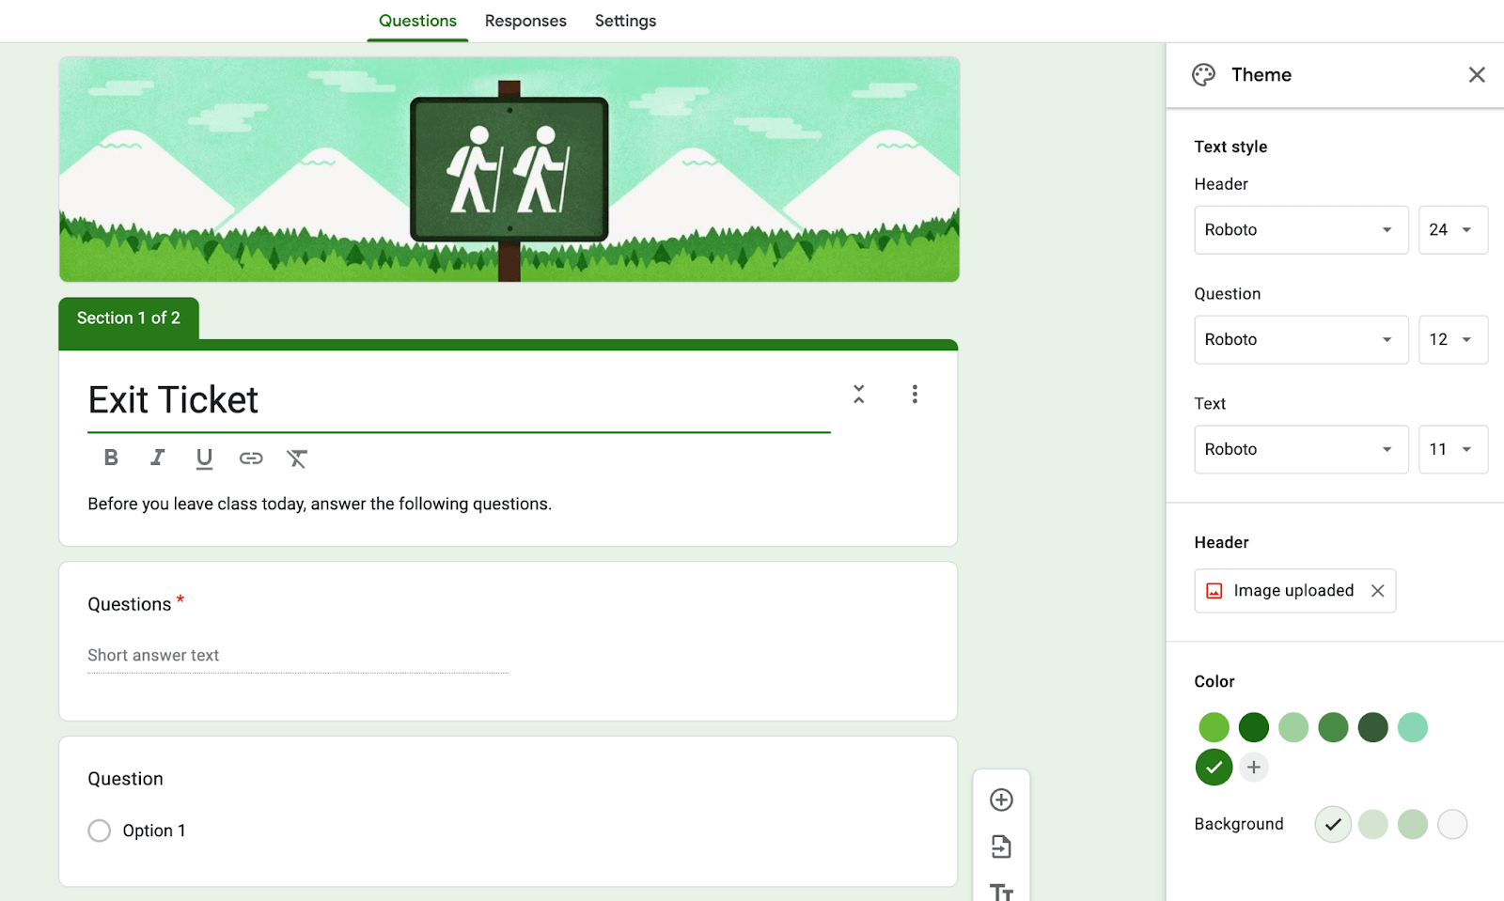Pick the medium green background option
Viewport: 1504px width, 901px height.
click(x=1412, y=824)
